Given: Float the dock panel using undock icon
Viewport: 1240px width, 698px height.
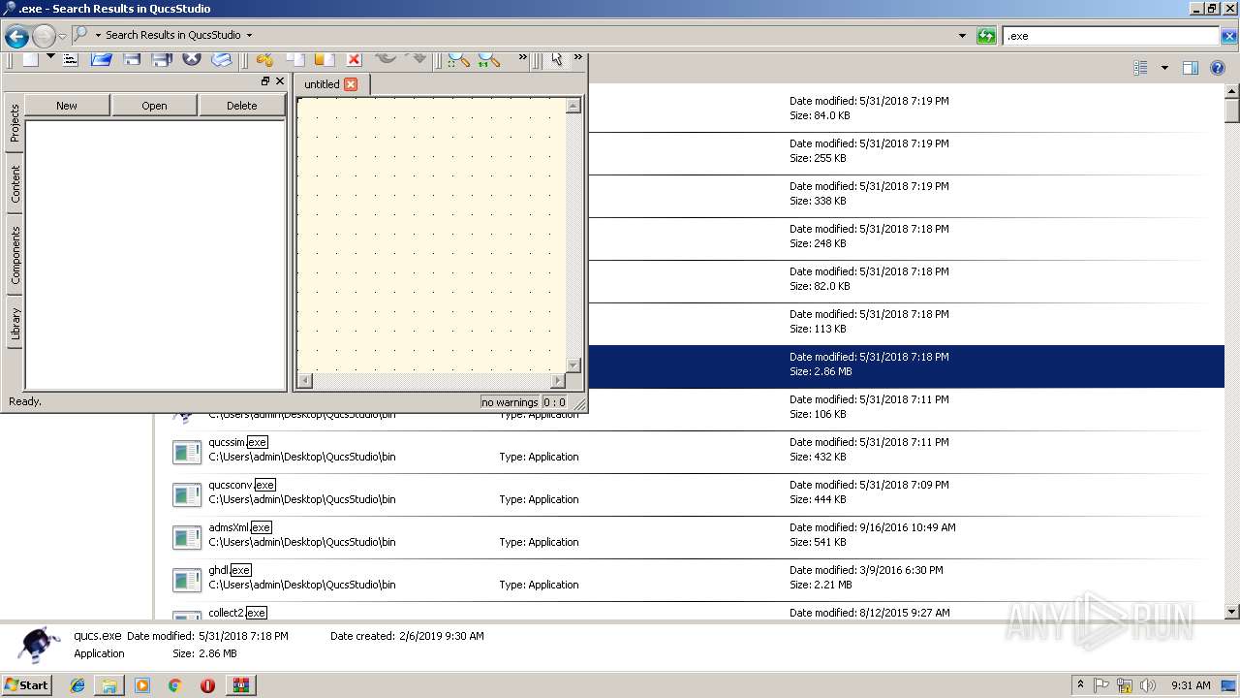Looking at the screenshot, I should click(x=265, y=81).
